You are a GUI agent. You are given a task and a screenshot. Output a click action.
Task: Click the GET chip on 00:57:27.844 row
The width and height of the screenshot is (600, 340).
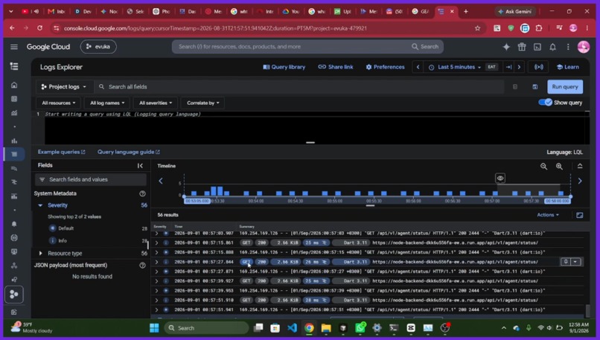pos(246,262)
